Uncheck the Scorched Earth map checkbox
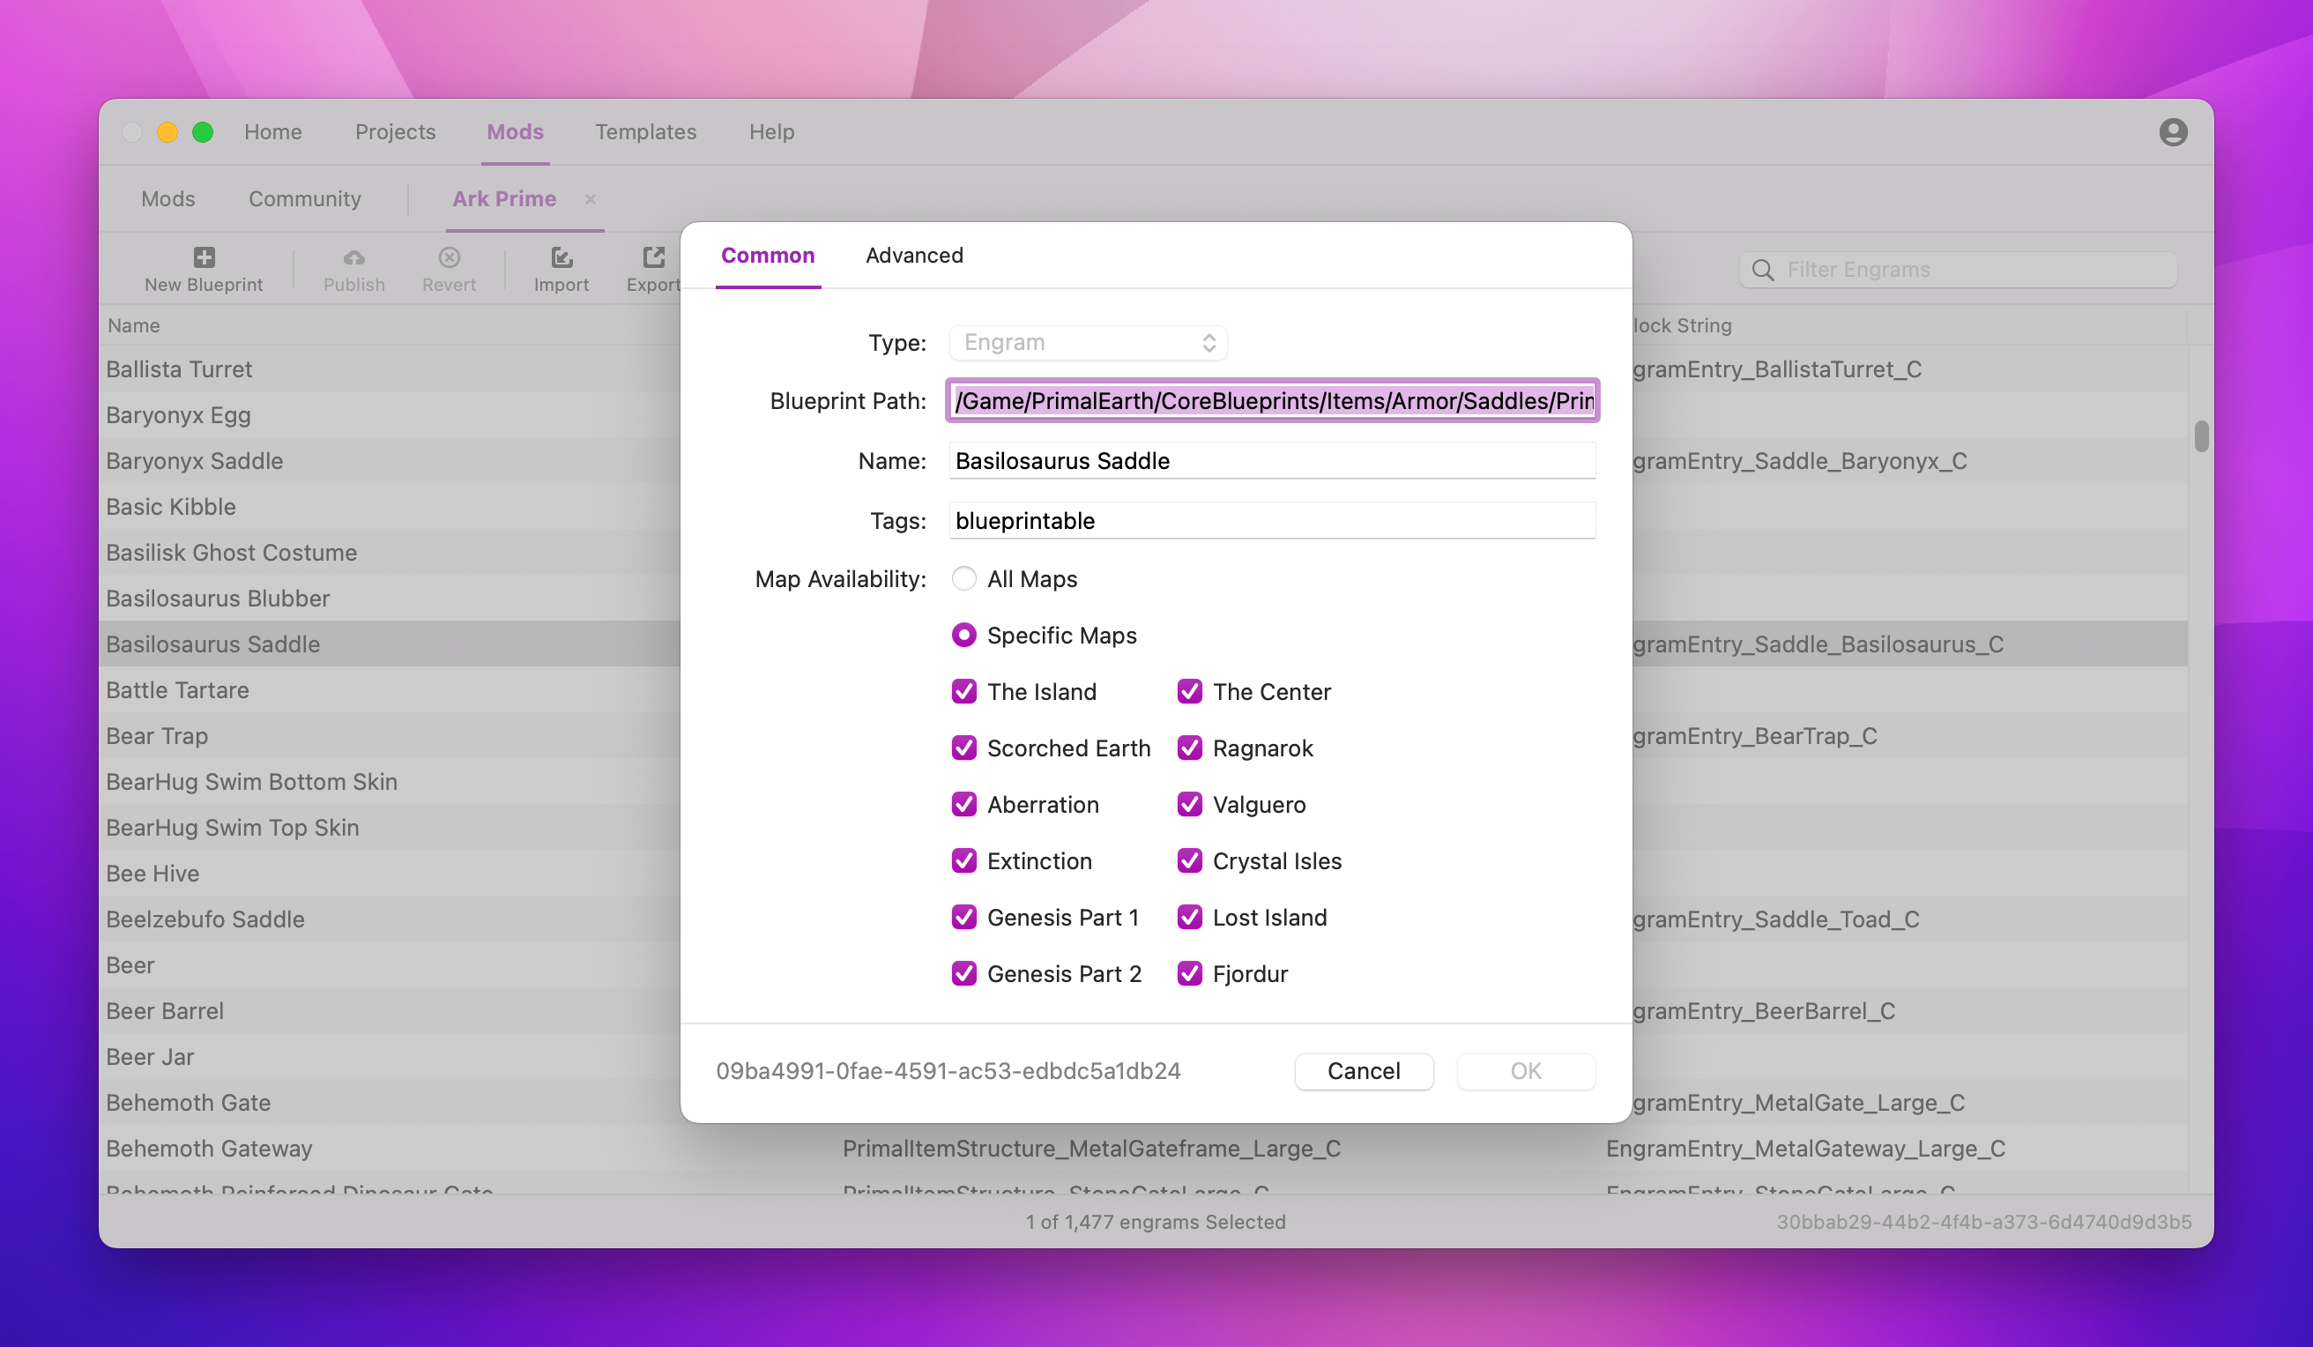The image size is (2313, 1347). tap(963, 748)
